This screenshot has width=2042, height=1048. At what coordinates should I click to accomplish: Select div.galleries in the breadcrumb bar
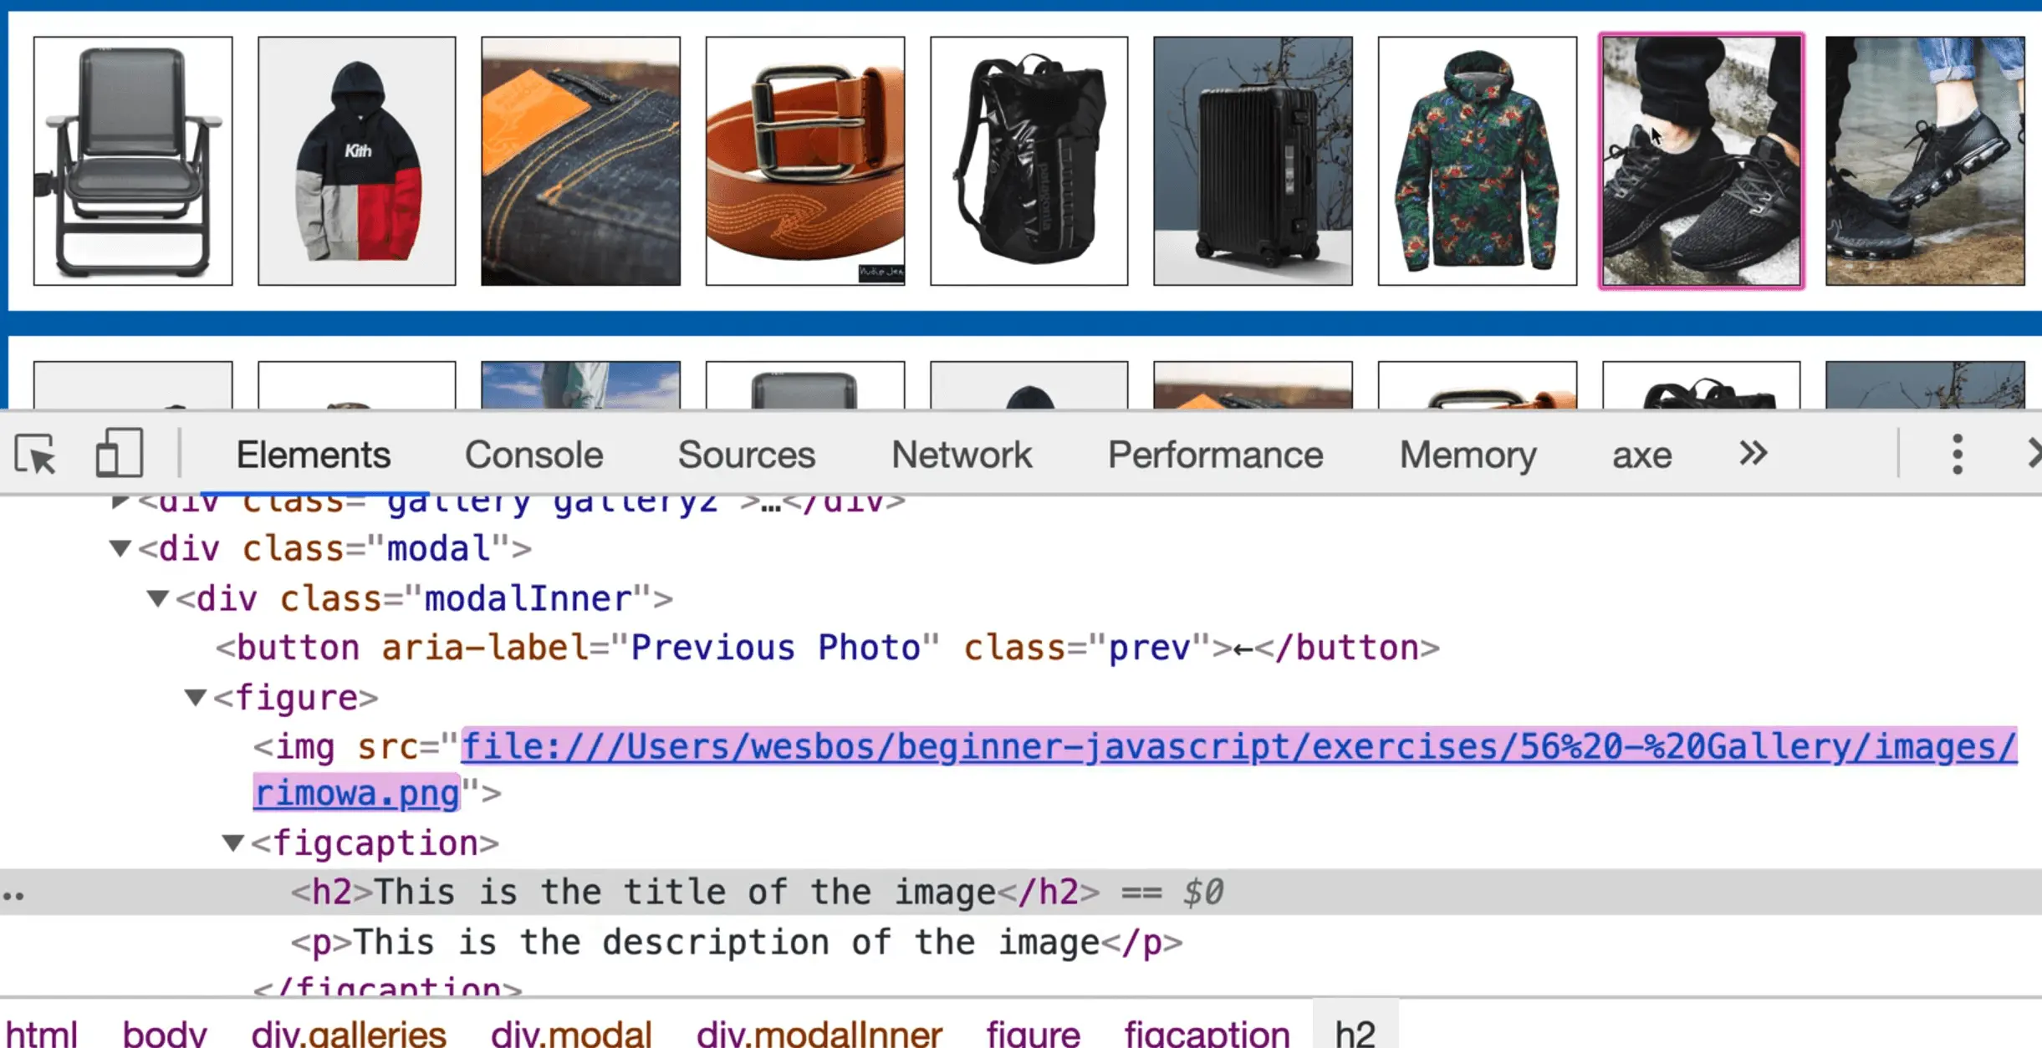point(348,1033)
